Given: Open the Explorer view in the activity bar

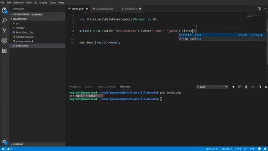Looking at the screenshot, I should (4, 10).
